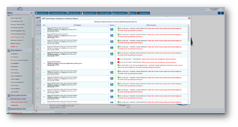This screenshot has height=127, width=238.
Task: Click the Durum status icon in row 5
Action: 112,54
